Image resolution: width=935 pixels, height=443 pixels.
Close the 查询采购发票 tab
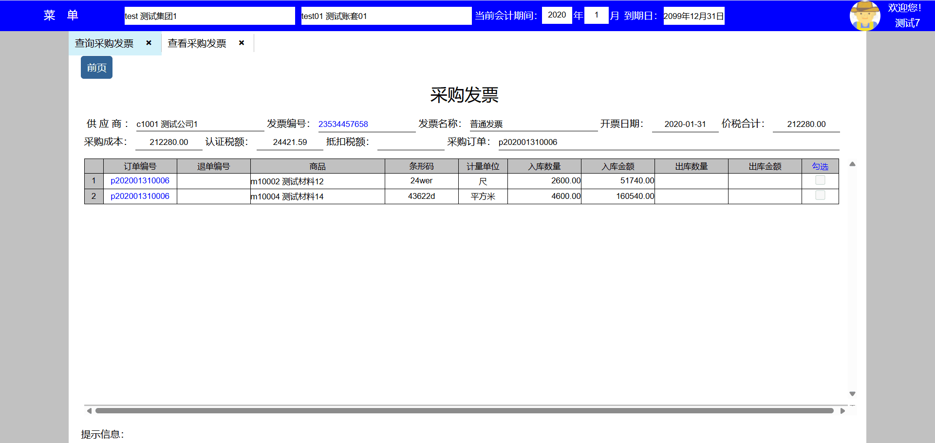point(149,43)
